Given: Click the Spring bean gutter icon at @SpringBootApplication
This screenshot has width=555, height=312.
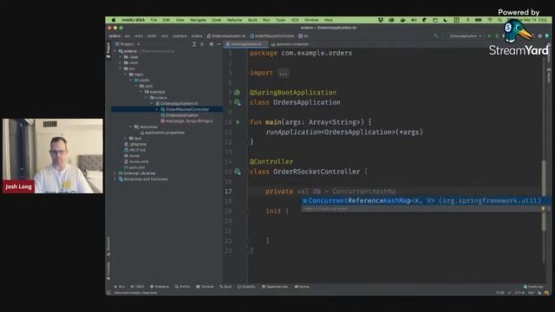Looking at the screenshot, I should click(x=238, y=93).
